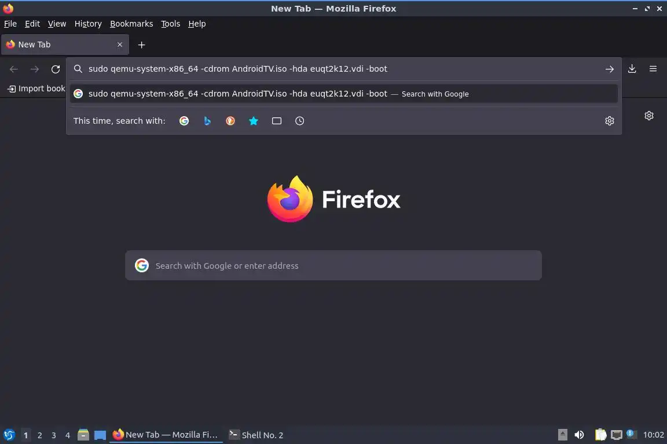Image resolution: width=667 pixels, height=444 pixels.
Task: Search bookmarks using the star icon
Action: [x=254, y=121]
